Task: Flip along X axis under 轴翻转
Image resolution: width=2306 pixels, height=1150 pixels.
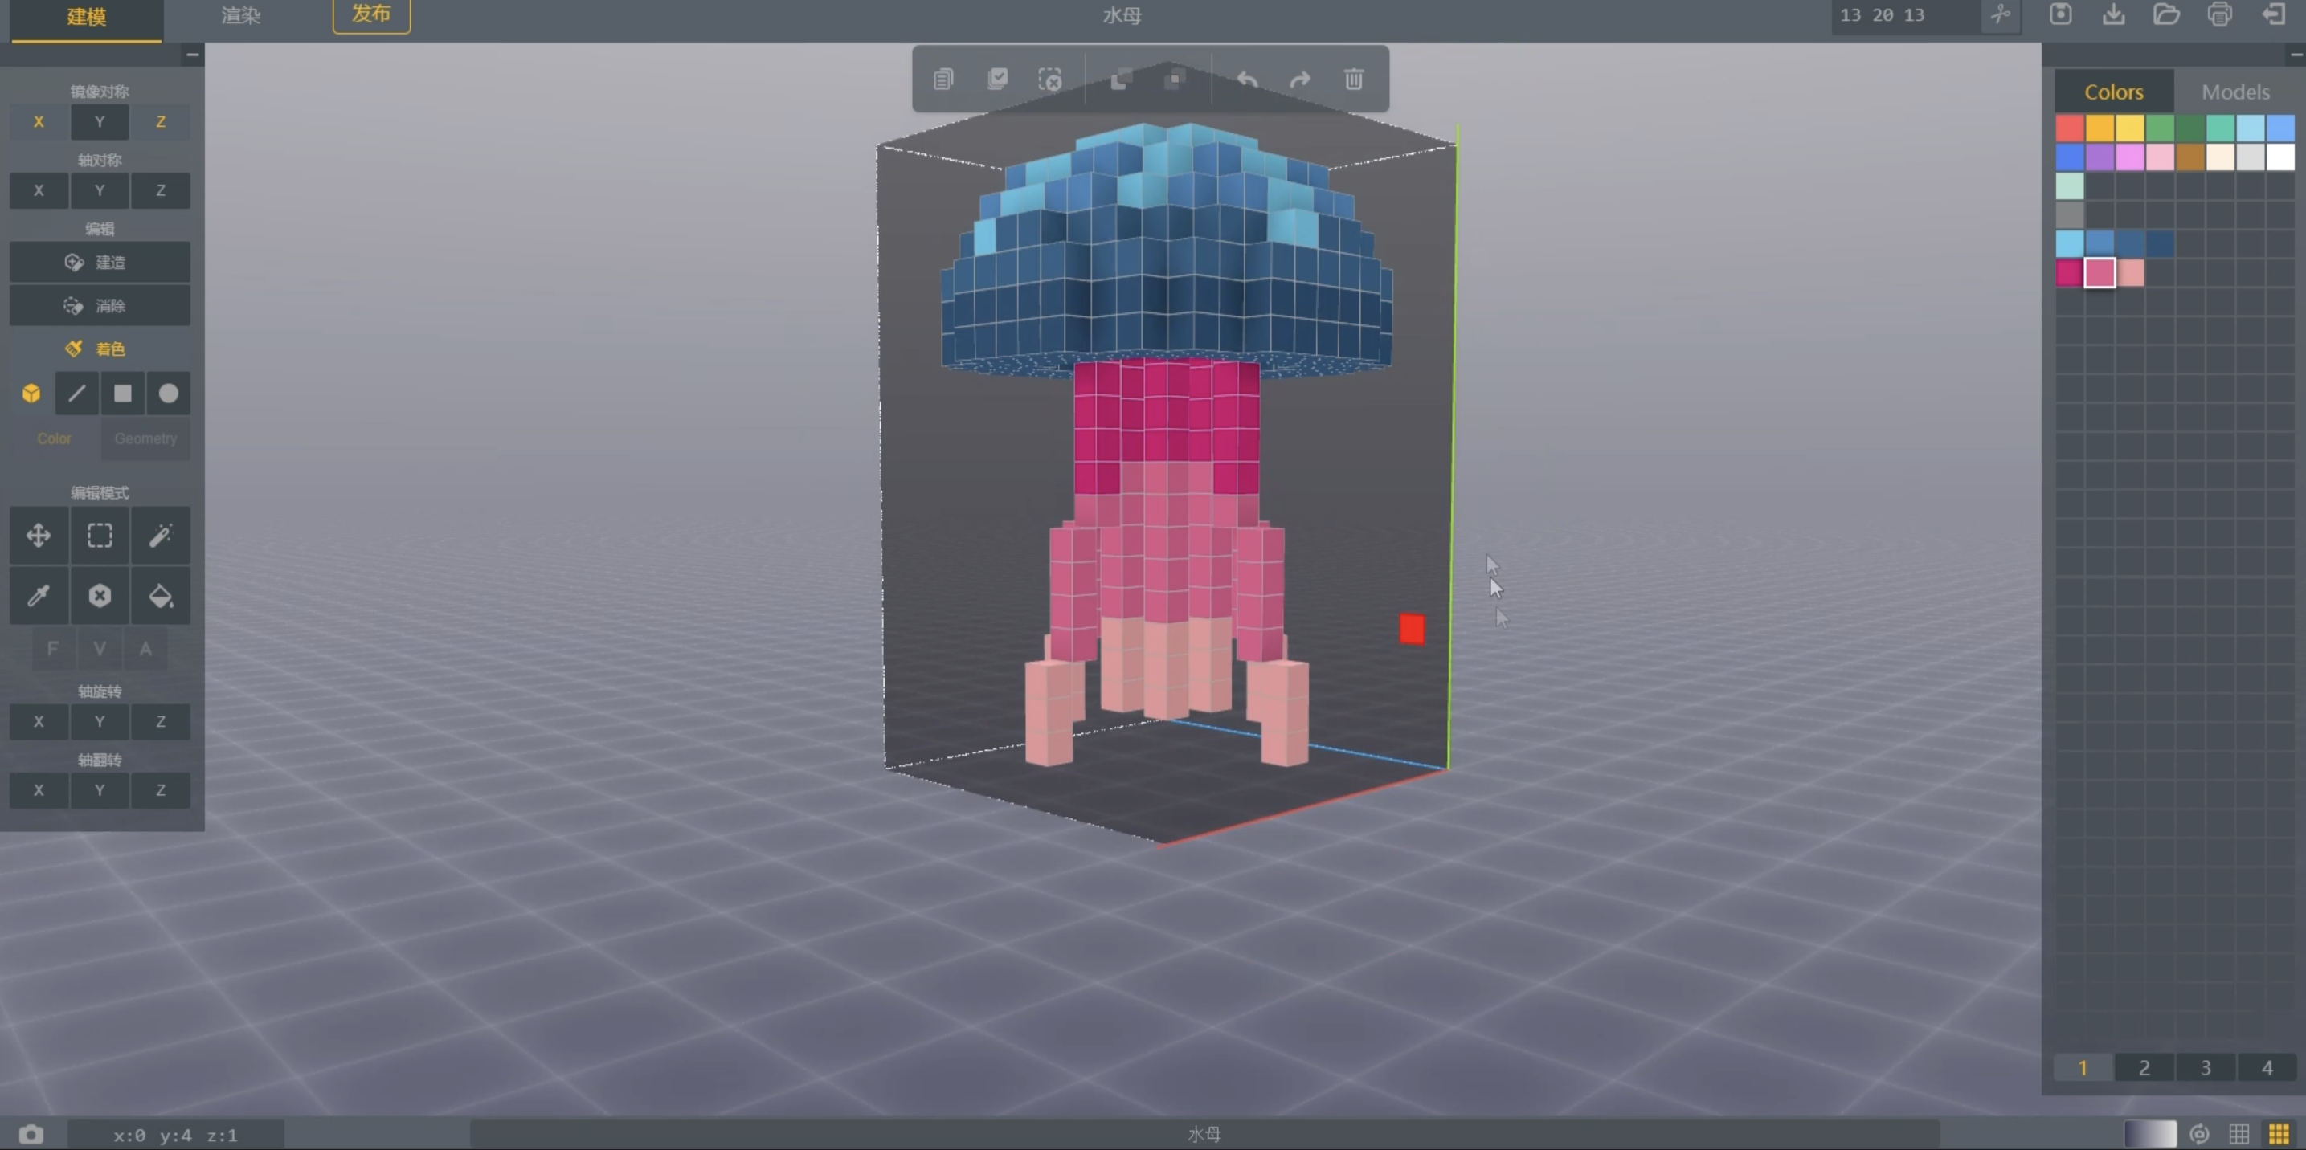Action: pyautogui.click(x=39, y=790)
